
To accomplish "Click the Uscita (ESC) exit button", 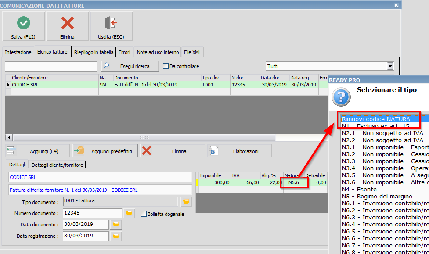I will tap(112, 26).
